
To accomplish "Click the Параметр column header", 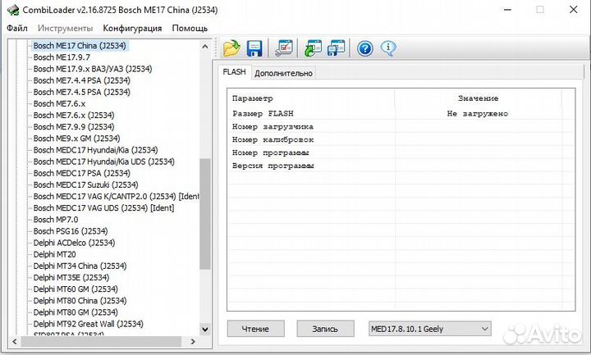I will 311,98.
